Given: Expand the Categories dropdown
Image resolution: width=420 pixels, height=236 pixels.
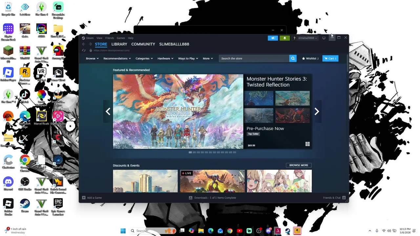Looking at the screenshot, I should (144, 58).
